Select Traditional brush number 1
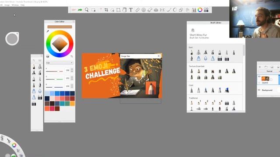This screenshot has width=280, height=157. 199,103
